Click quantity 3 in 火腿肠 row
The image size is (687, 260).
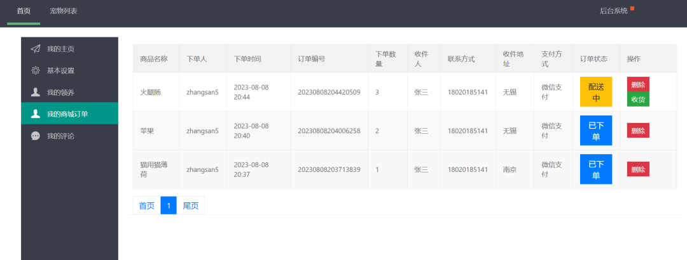pyautogui.click(x=377, y=92)
